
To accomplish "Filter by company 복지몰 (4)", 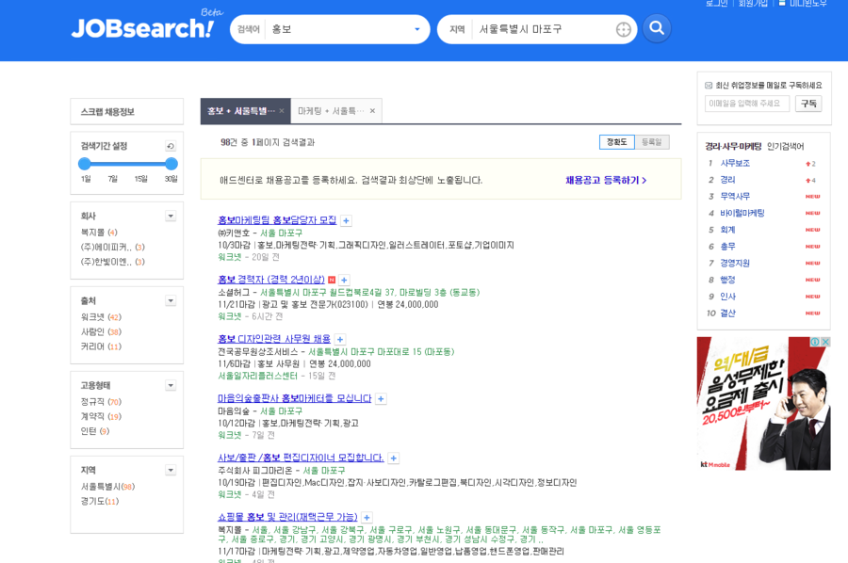I will tap(99, 233).
